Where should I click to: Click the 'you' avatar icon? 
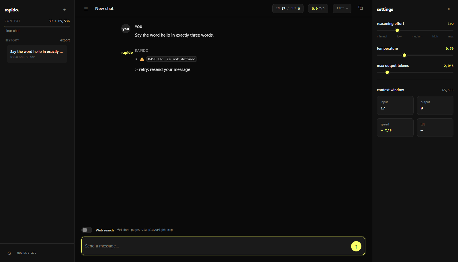click(126, 29)
